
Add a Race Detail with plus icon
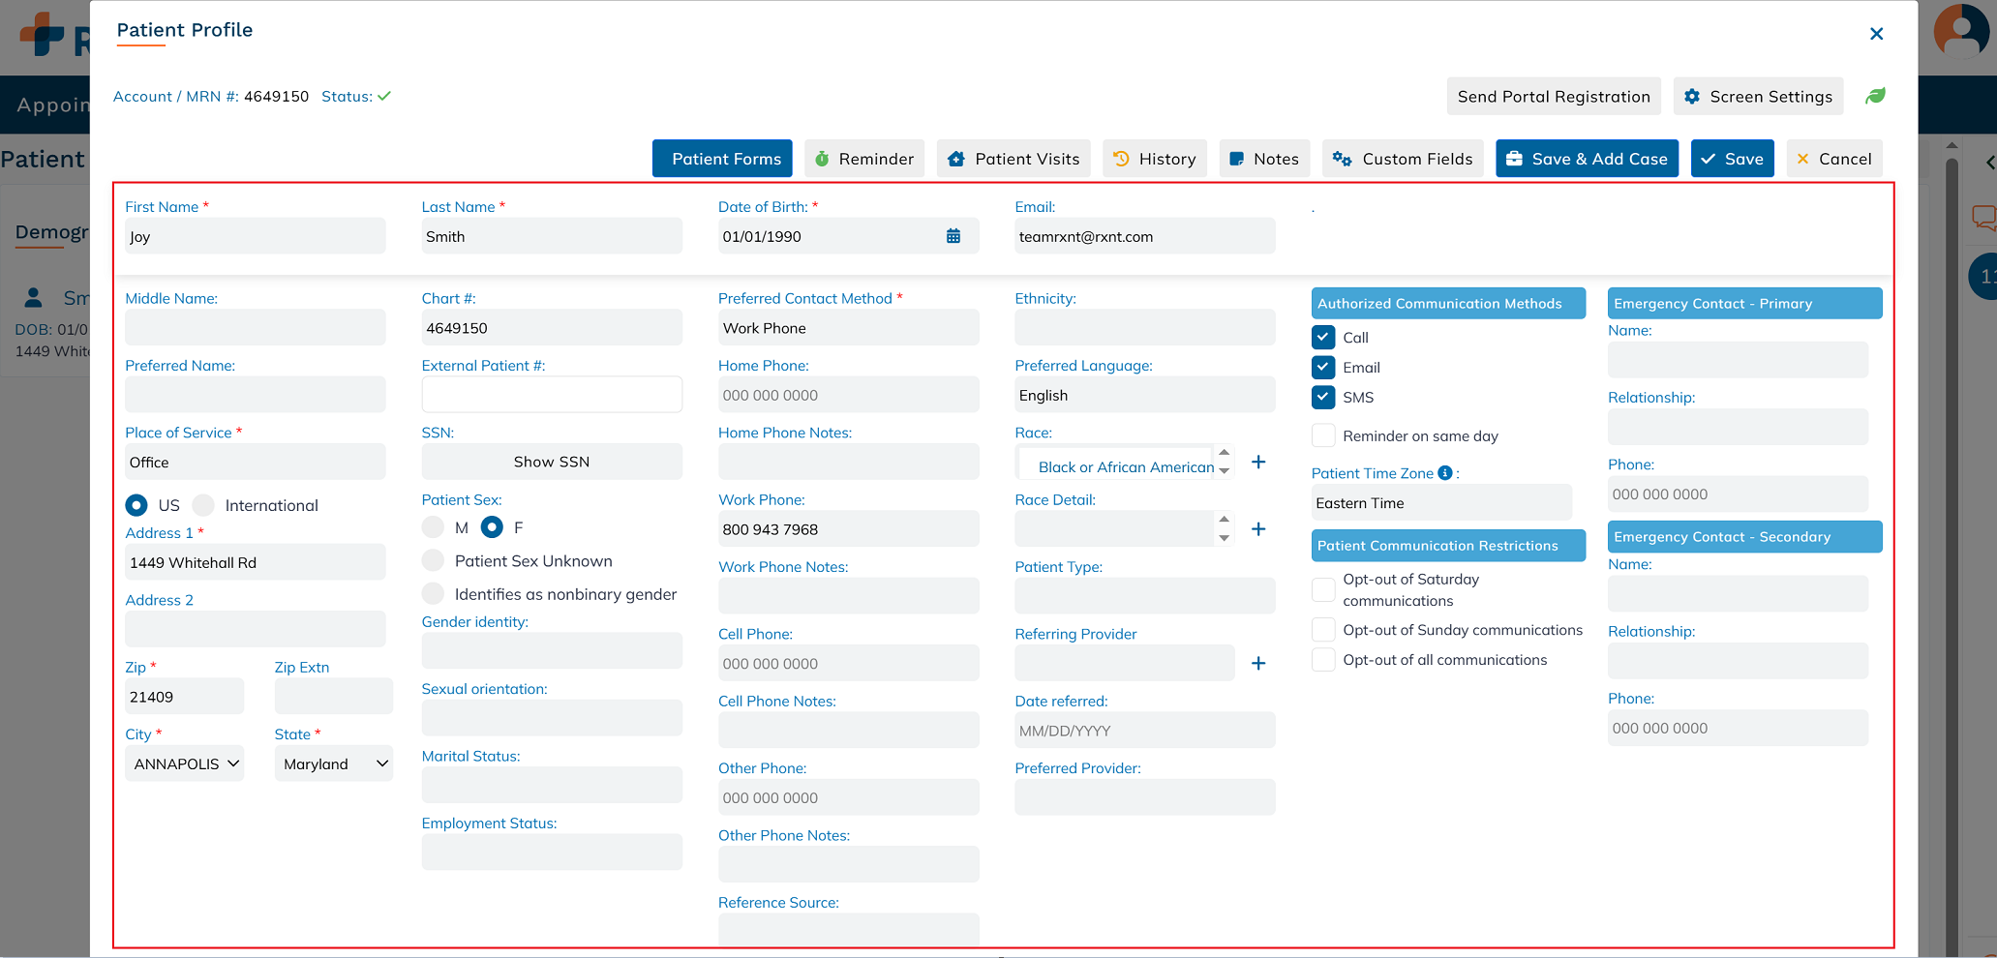tap(1258, 529)
